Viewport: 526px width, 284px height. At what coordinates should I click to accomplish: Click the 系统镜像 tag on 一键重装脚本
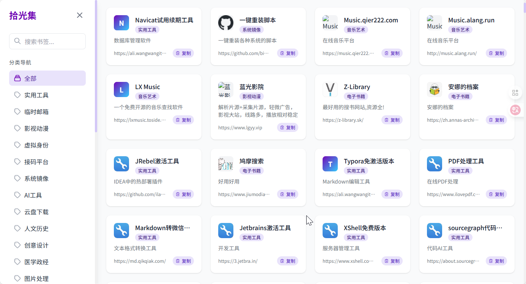[x=252, y=30]
